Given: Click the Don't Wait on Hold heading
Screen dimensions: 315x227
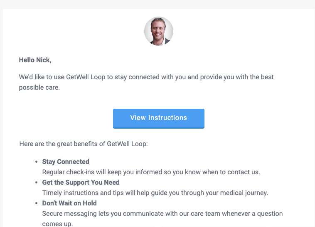Looking at the screenshot, I should (69, 203).
